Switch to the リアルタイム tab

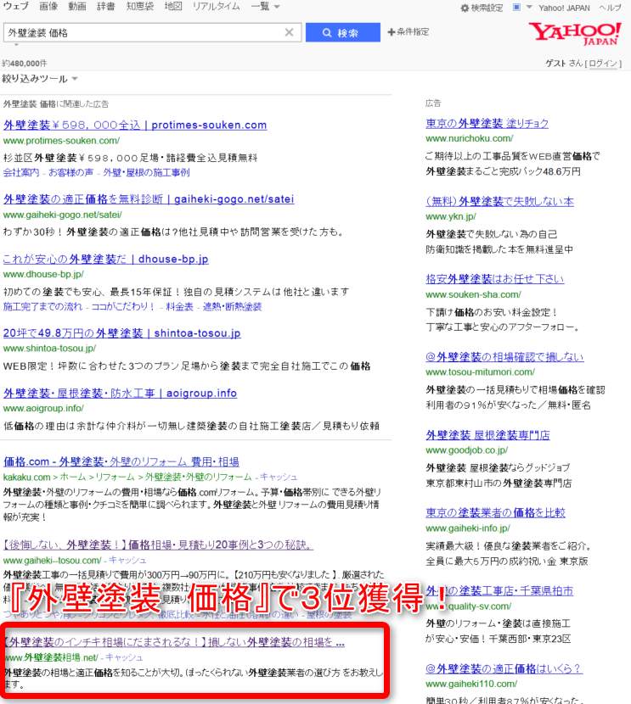click(x=217, y=6)
